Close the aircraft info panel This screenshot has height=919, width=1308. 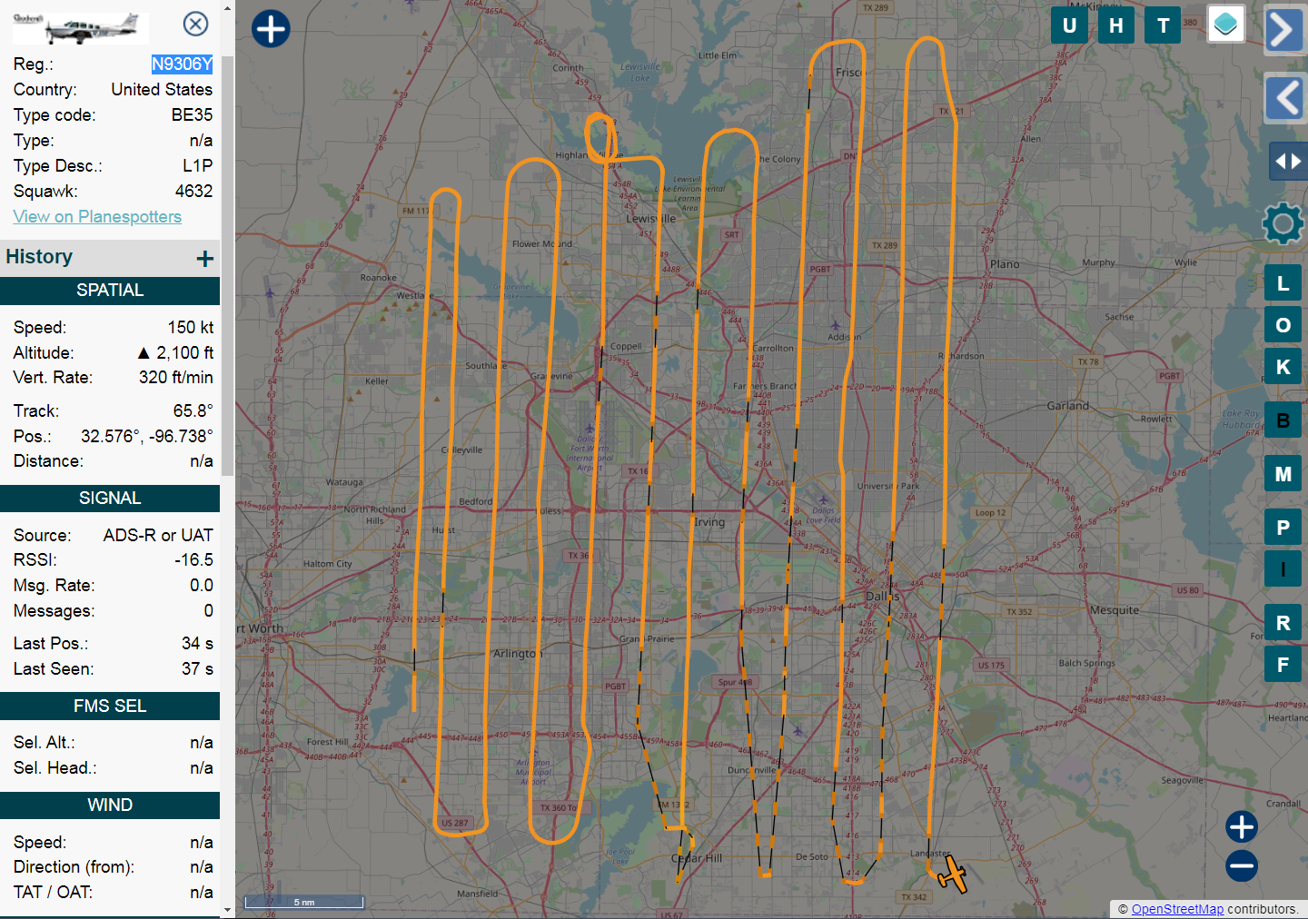(x=195, y=24)
